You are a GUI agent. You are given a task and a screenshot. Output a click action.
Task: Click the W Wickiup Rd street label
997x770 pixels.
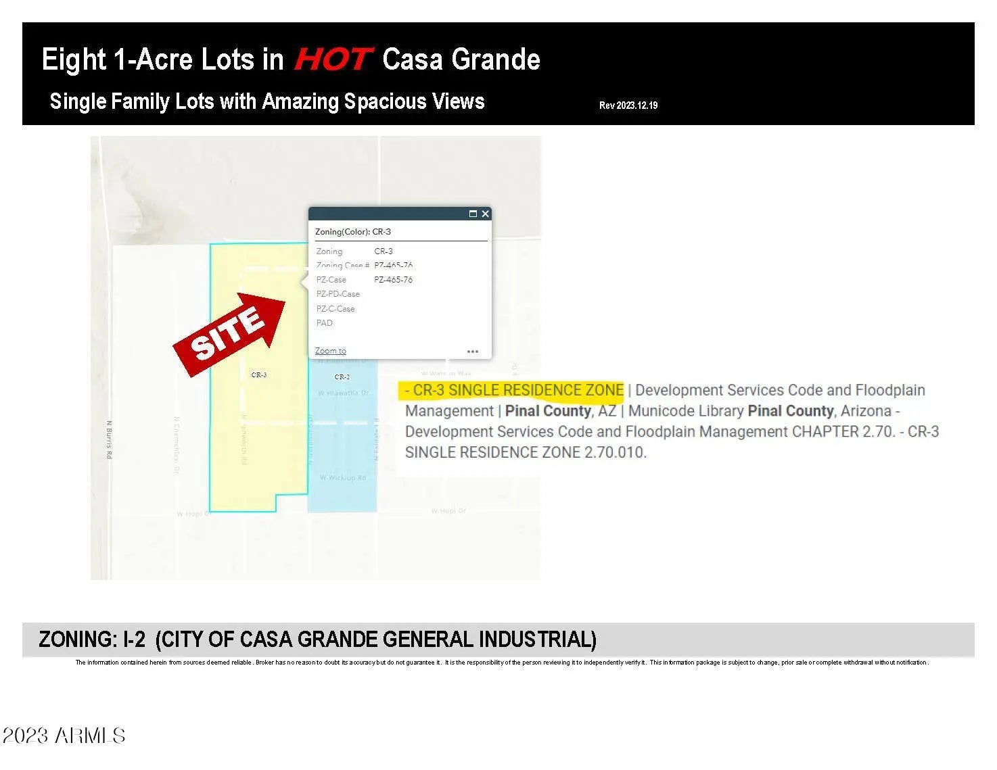[x=343, y=478]
